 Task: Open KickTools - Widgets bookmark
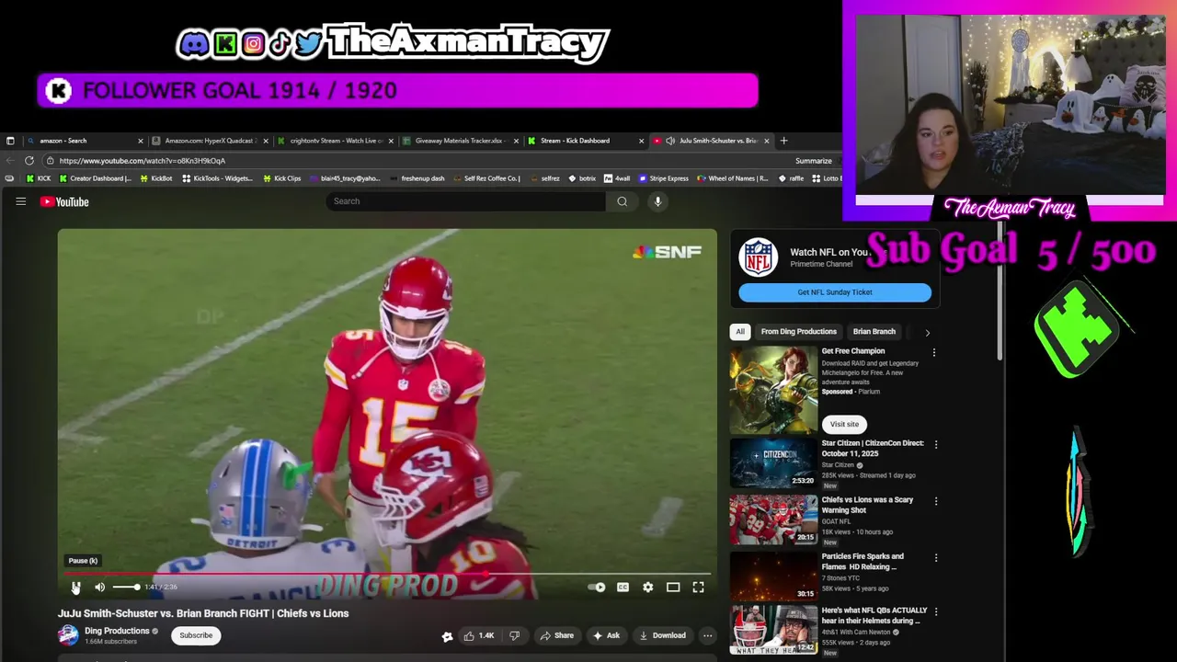218,178
